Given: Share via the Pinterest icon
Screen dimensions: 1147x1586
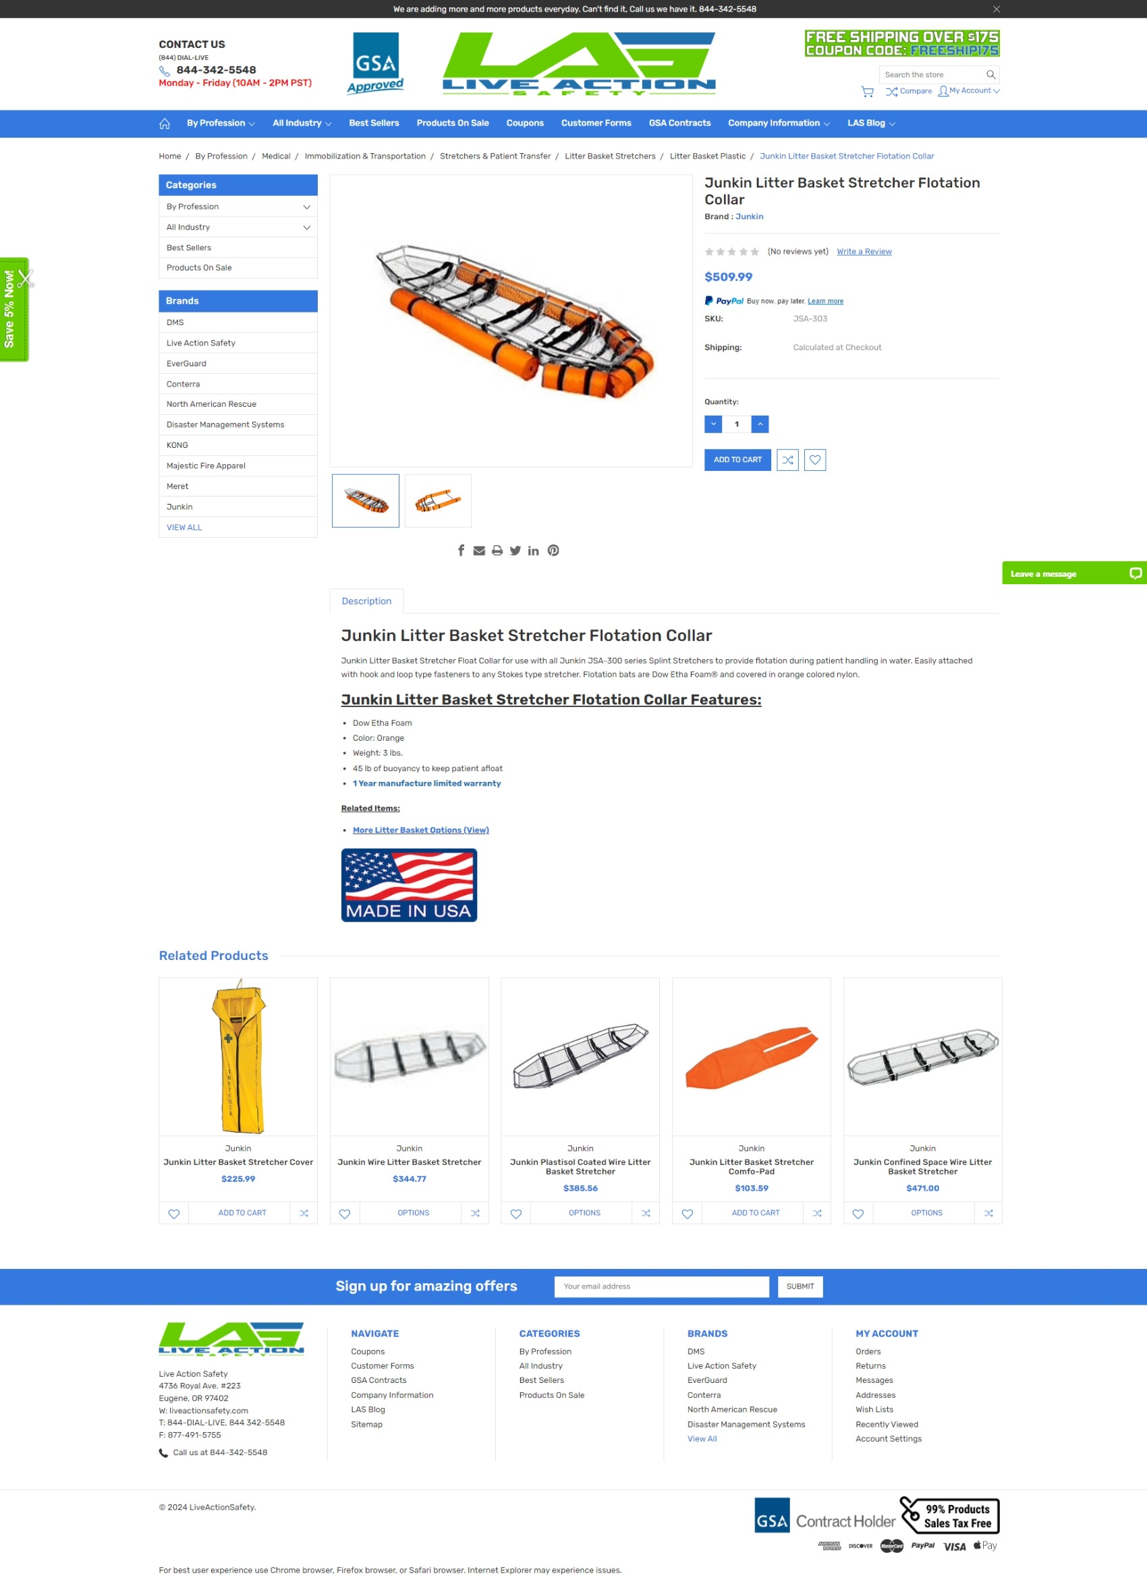Looking at the screenshot, I should [x=553, y=550].
